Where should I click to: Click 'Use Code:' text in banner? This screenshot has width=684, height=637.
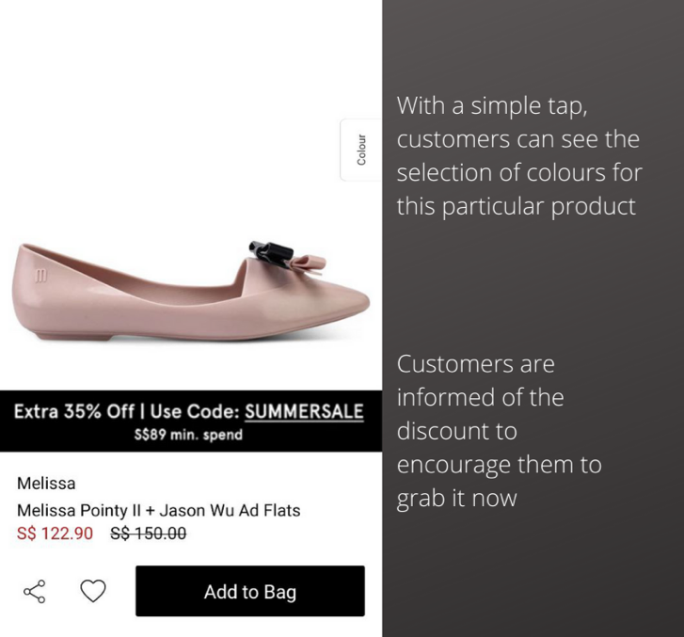[195, 411]
